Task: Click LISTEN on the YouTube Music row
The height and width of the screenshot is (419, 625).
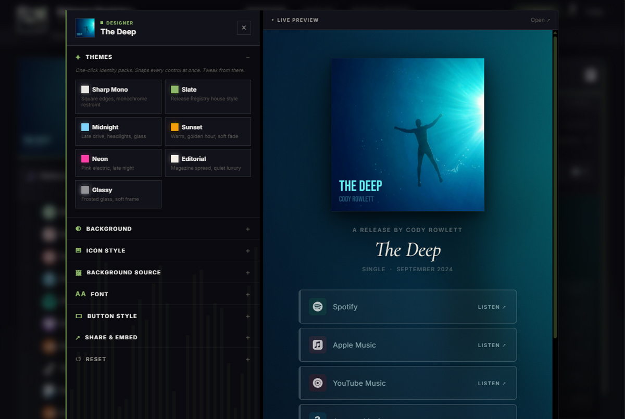Action: (x=492, y=383)
